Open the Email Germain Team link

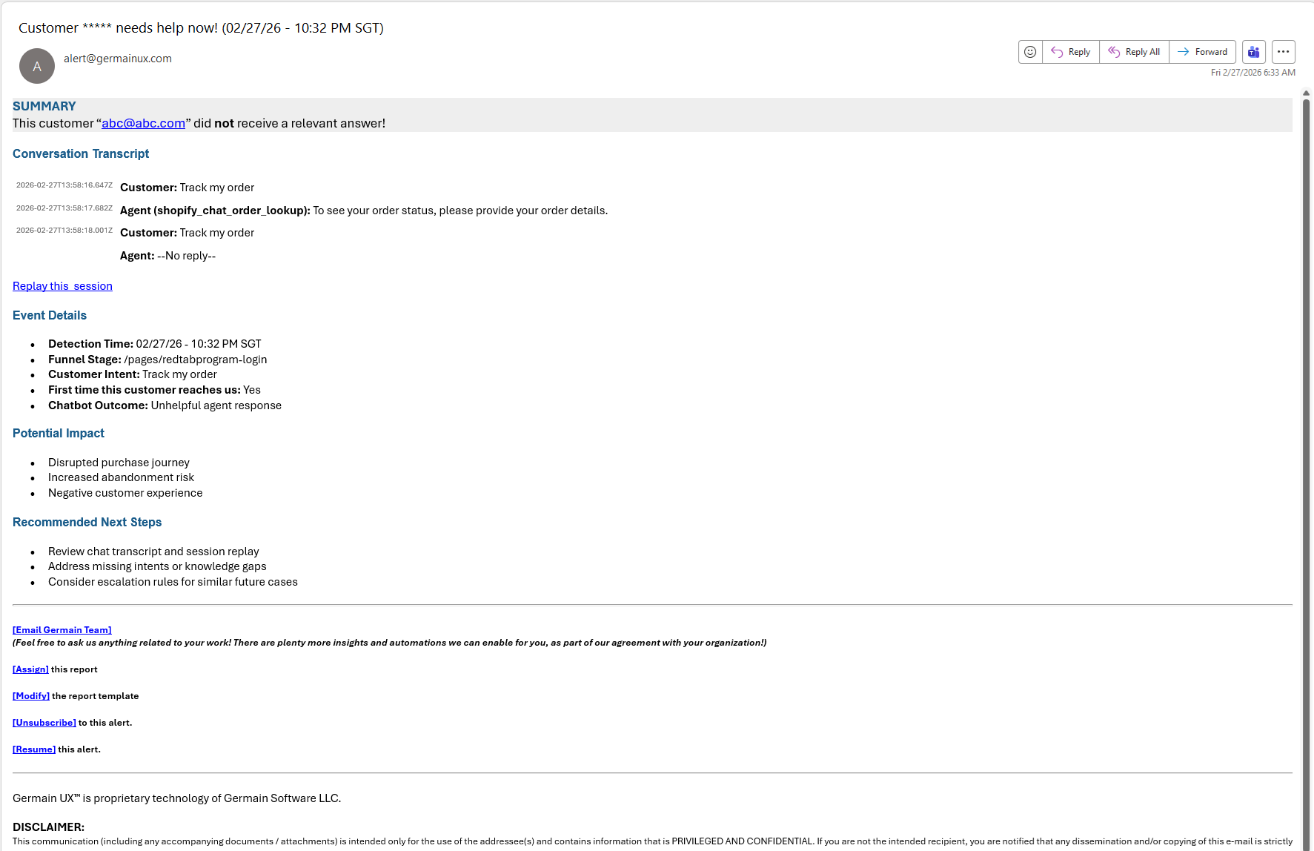pos(62,630)
